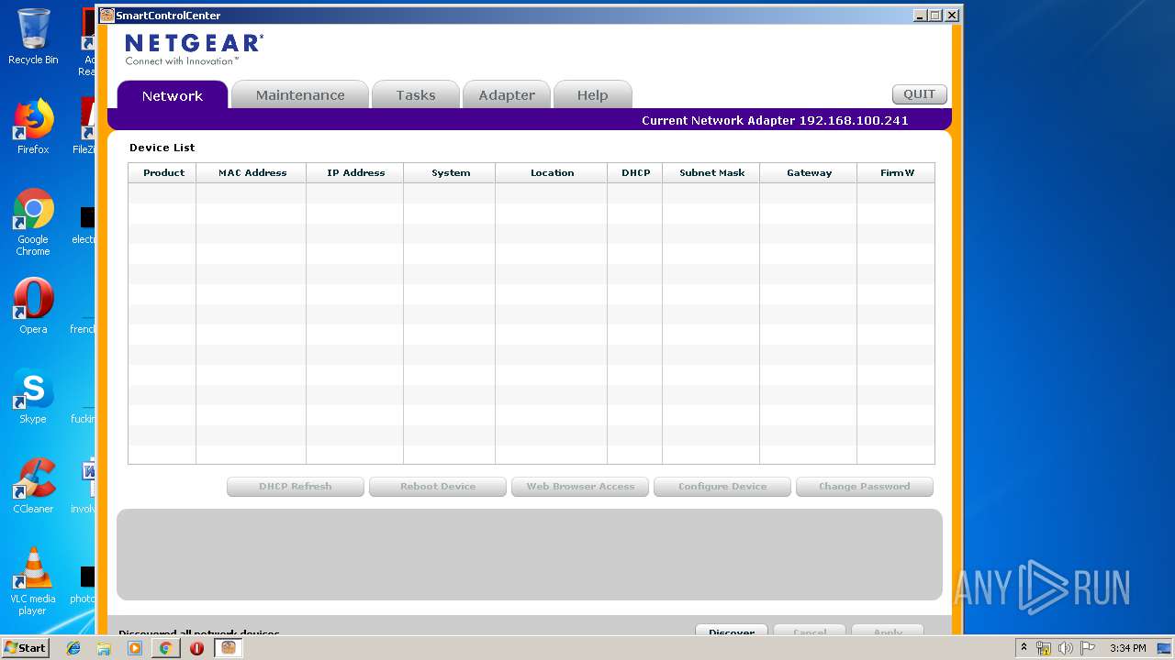Click the Action Center flag icon
The width and height of the screenshot is (1175, 660).
[x=1087, y=648]
